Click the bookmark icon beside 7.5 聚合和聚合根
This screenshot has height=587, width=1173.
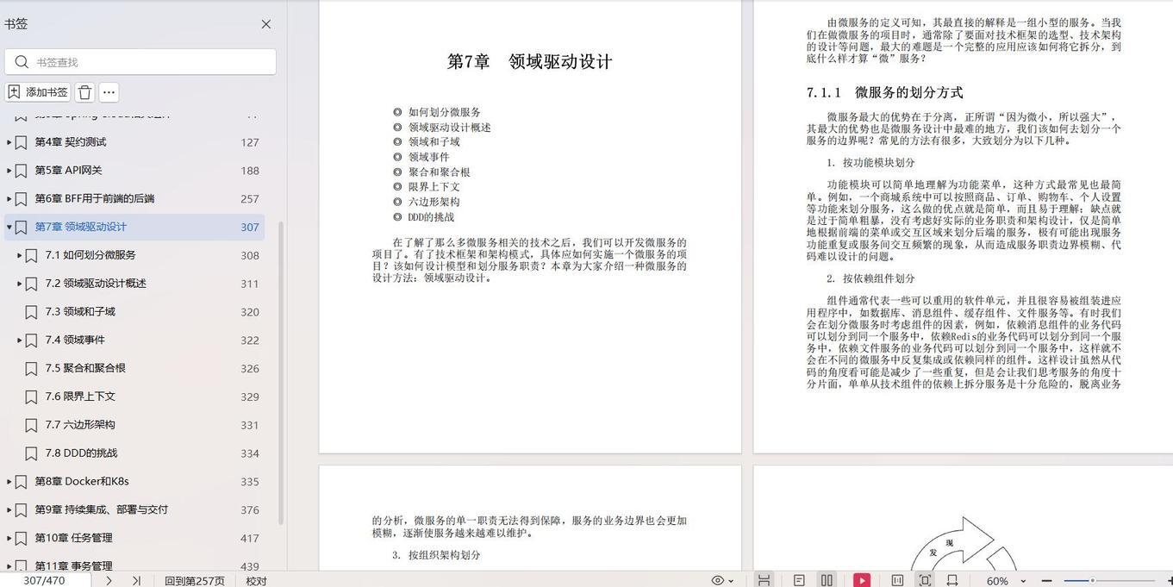click(x=31, y=369)
